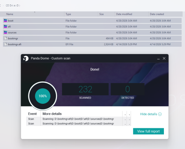
Task: Click the Panda Dome logo icon
Action: [26, 59]
